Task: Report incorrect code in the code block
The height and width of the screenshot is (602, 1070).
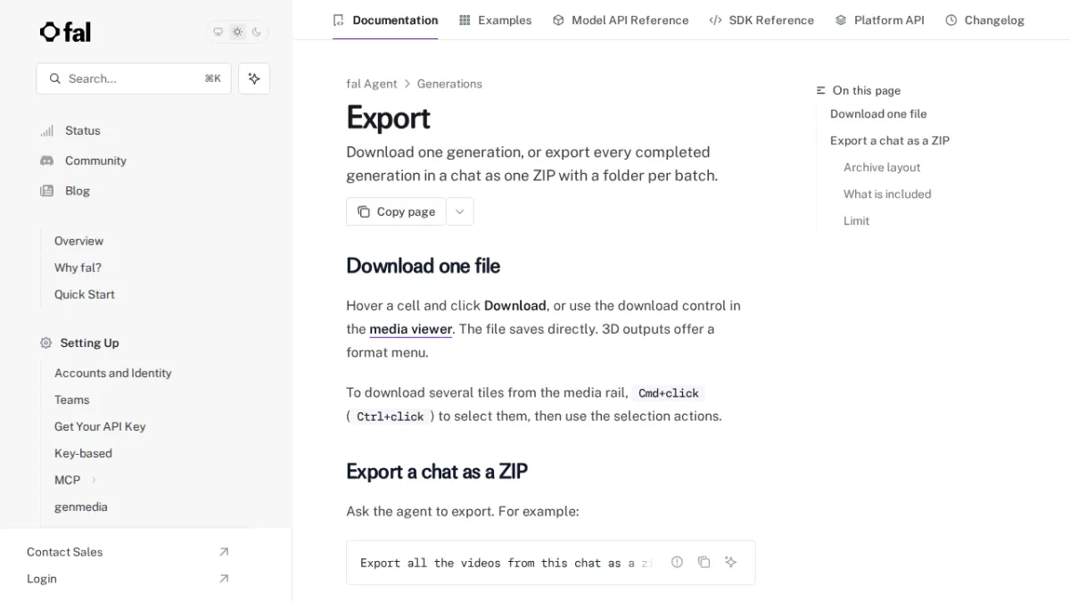Action: 677,562
